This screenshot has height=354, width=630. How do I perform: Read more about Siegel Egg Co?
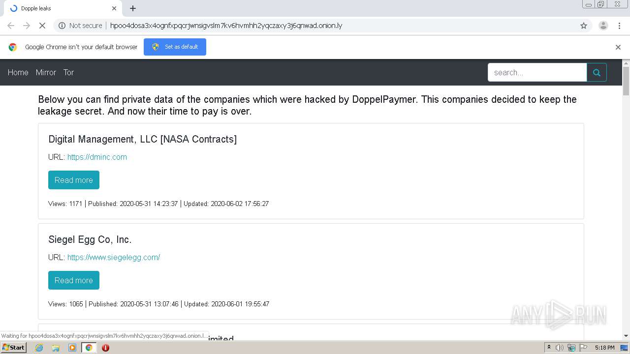(74, 280)
